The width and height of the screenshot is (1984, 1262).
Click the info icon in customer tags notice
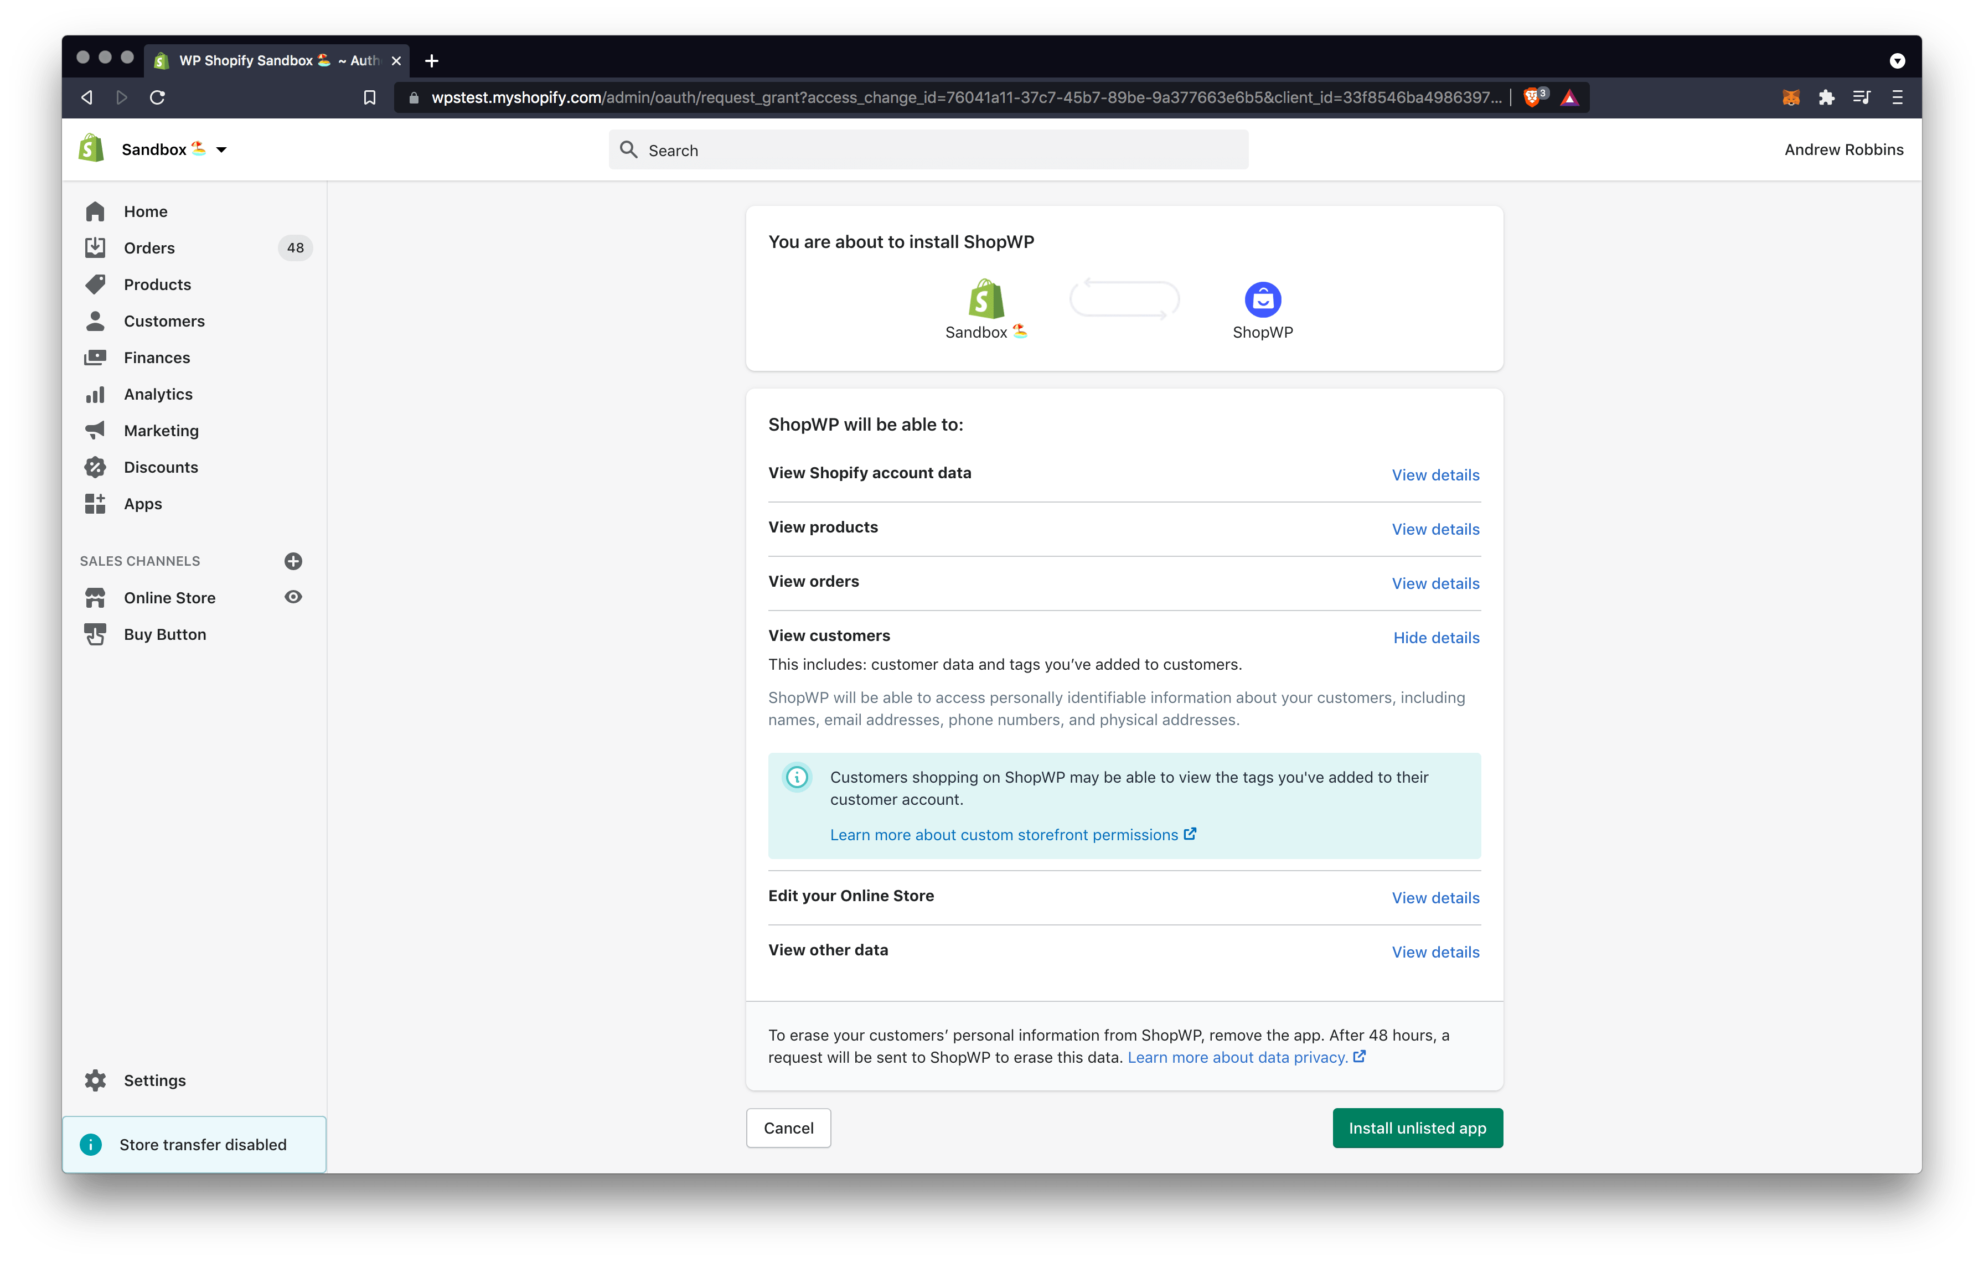797,777
